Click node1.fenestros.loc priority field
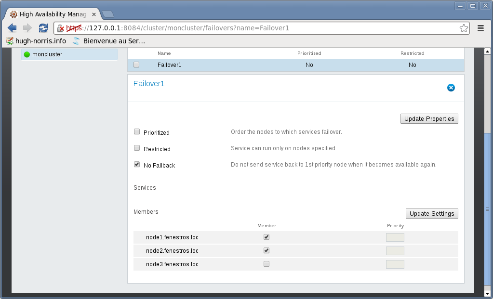The height and width of the screenshot is (299, 493). 395,237
